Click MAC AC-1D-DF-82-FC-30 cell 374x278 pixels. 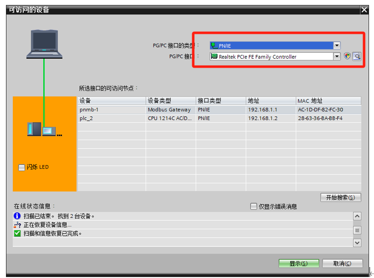click(329, 109)
